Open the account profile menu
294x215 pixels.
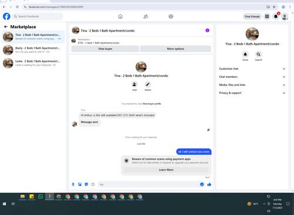(285, 16)
